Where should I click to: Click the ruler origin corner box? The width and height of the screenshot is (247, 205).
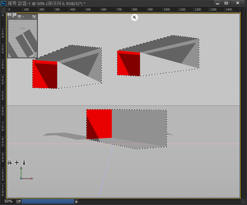click(x=3, y=10)
